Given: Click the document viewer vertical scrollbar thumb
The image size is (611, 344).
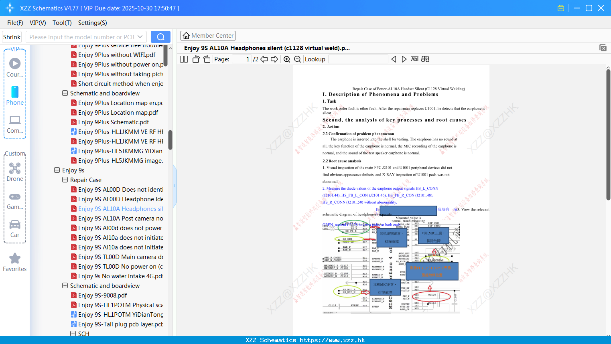Looking at the screenshot, I should pyautogui.click(x=608, y=135).
